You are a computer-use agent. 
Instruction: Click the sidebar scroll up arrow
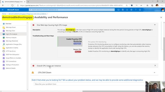[x=28, y=23]
